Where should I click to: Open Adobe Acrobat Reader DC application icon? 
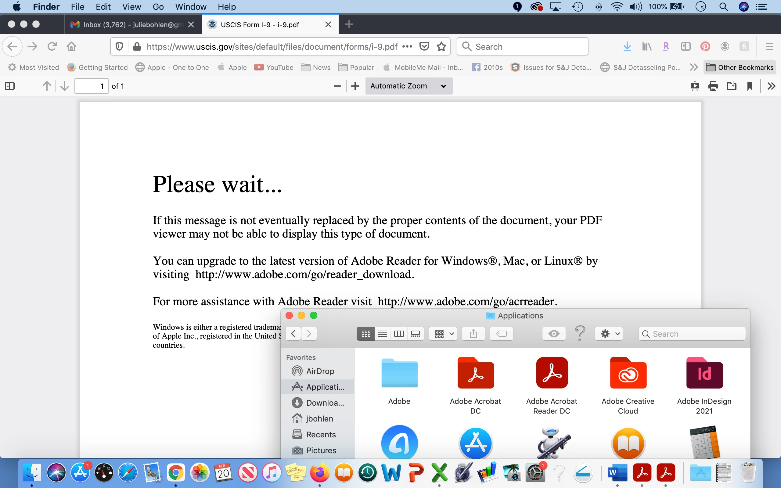pos(552,373)
